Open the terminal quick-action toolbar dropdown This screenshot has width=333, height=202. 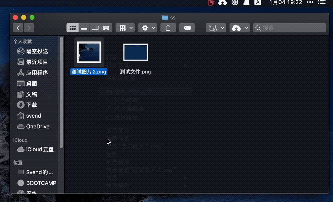216,28
